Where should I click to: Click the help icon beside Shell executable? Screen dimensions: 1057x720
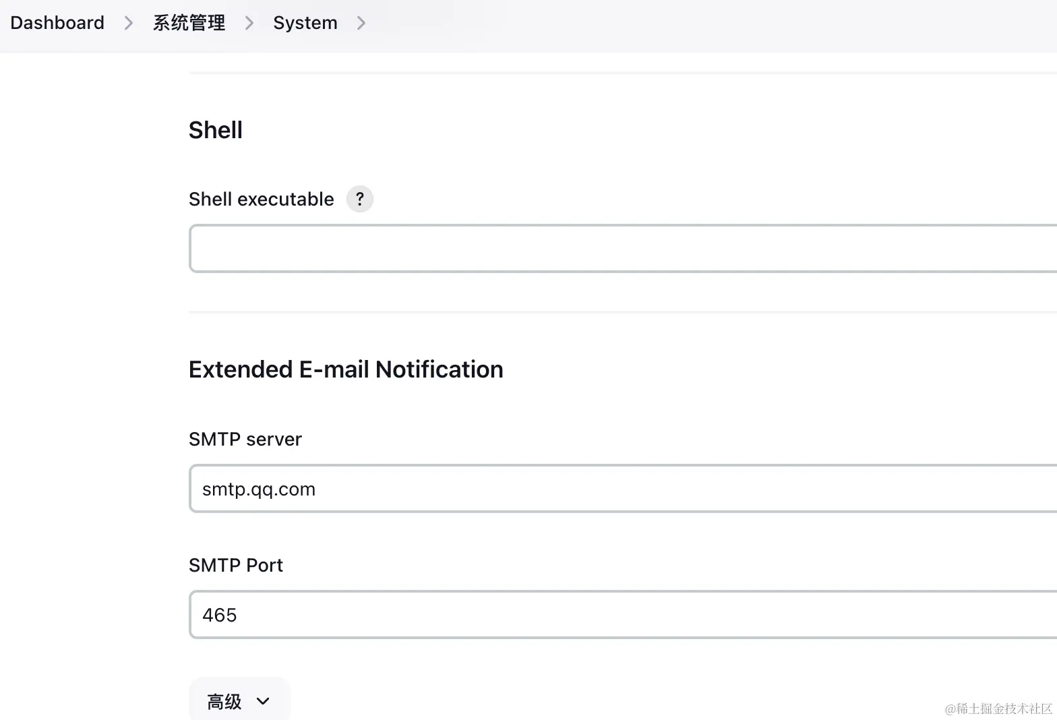(360, 199)
